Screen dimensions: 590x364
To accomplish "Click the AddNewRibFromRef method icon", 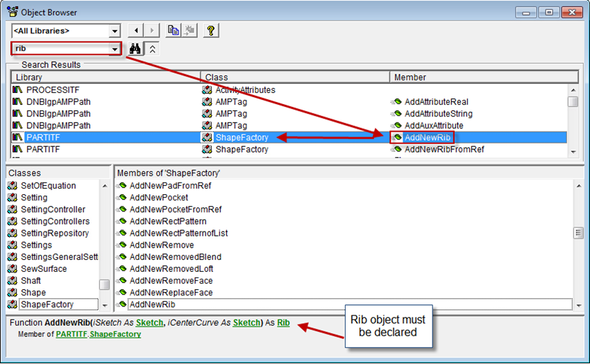I will [396, 149].
